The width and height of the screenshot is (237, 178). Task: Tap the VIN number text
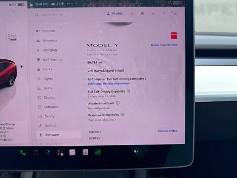click(106, 71)
